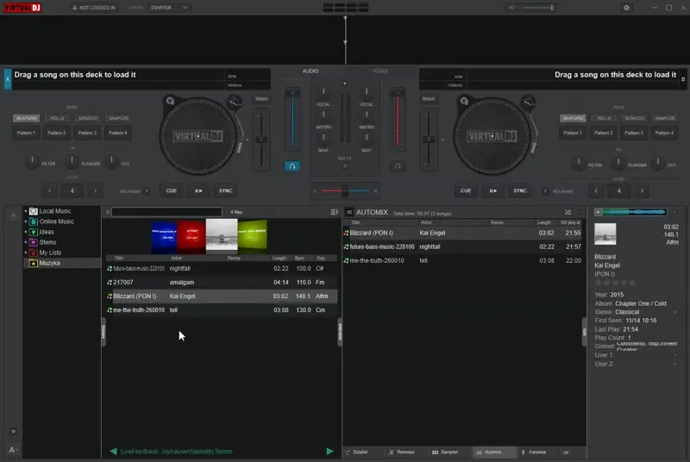690x462 pixels.
Task: Click next LiveFeedback green arrow
Action: click(x=330, y=452)
